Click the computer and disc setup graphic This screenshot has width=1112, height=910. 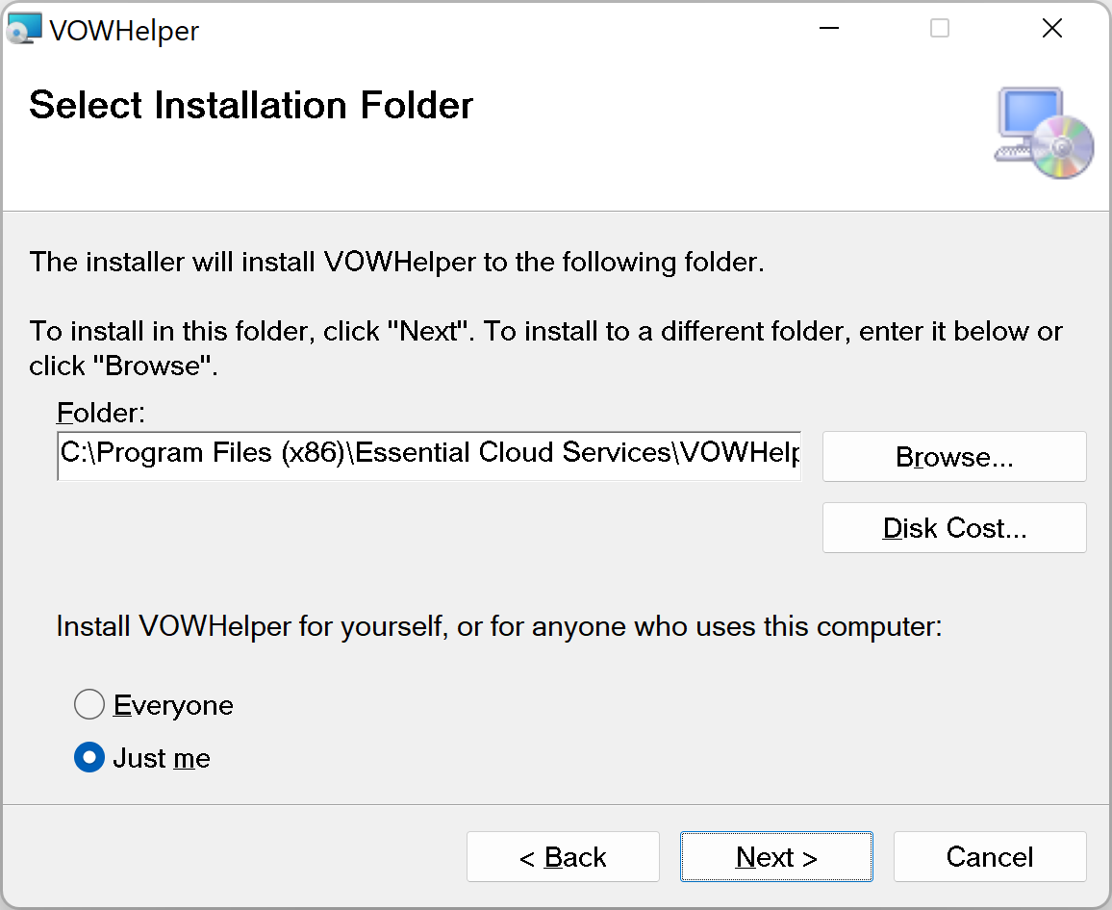coord(1044,133)
